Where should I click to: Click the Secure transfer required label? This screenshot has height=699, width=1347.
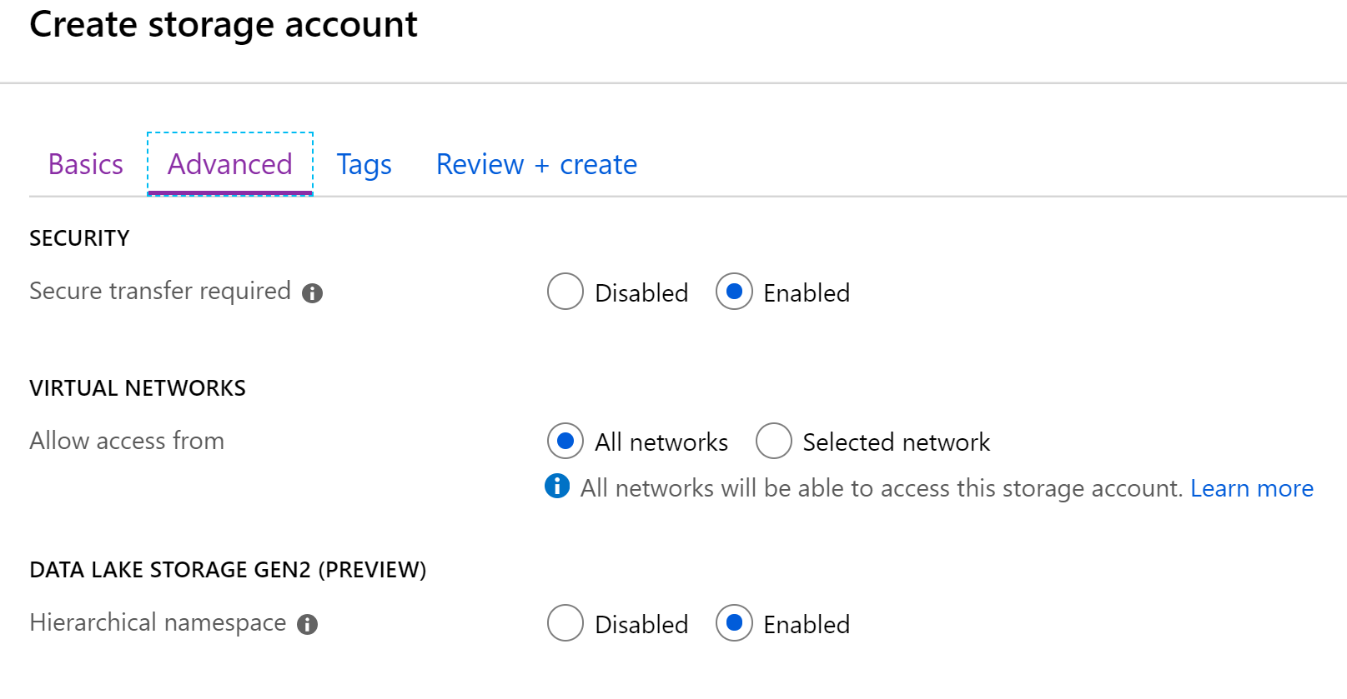(160, 291)
